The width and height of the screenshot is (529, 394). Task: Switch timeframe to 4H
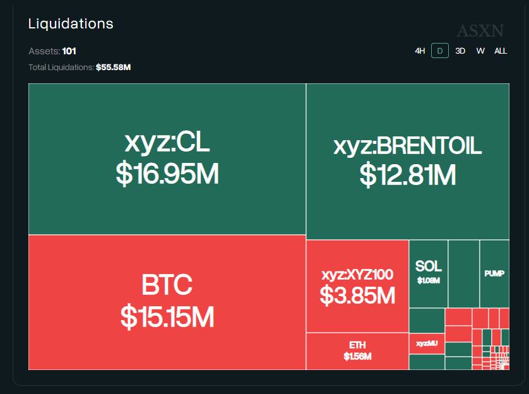420,51
